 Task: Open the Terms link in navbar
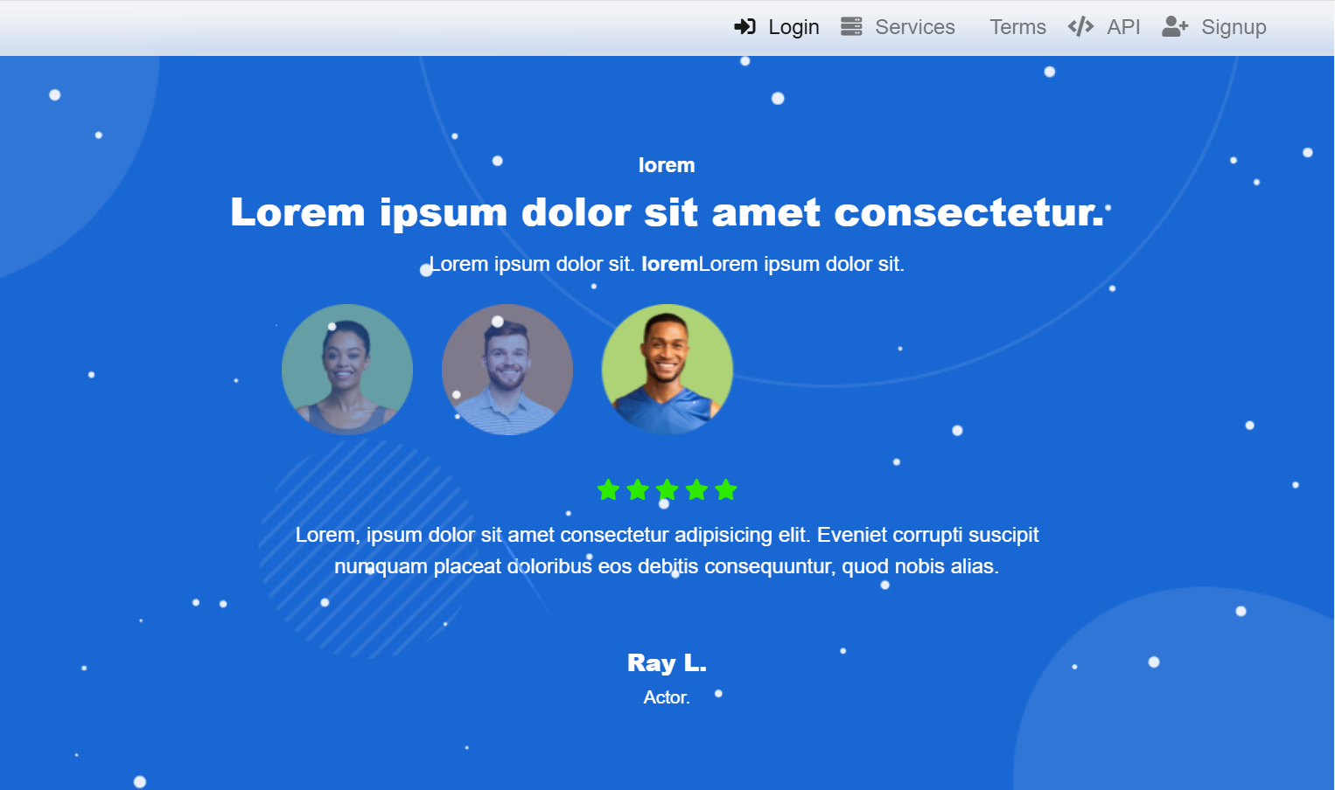1017,27
